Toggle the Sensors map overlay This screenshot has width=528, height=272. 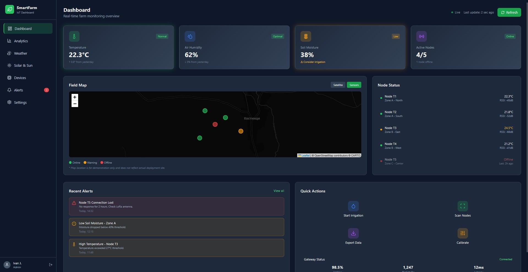pyautogui.click(x=354, y=85)
